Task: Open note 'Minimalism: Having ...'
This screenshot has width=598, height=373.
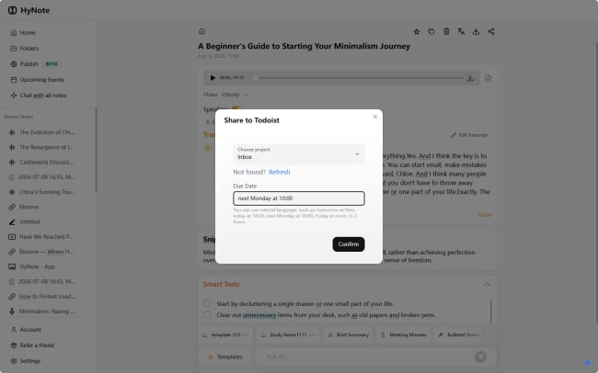Action: 42,311
